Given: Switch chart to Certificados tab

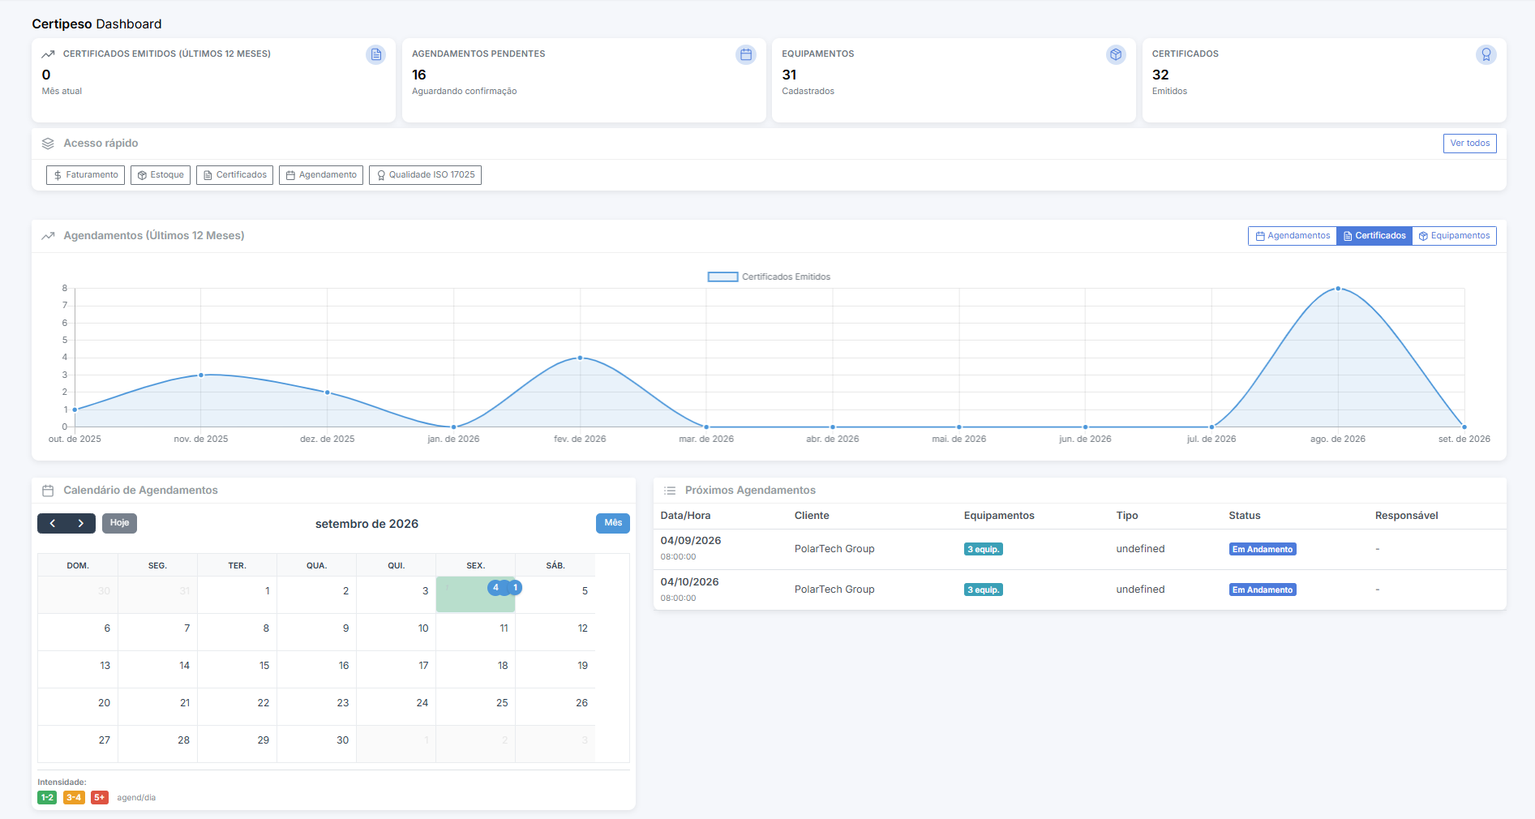Looking at the screenshot, I should [1374, 236].
